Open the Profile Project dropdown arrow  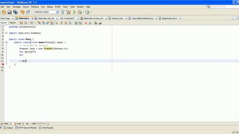(x=91, y=12)
